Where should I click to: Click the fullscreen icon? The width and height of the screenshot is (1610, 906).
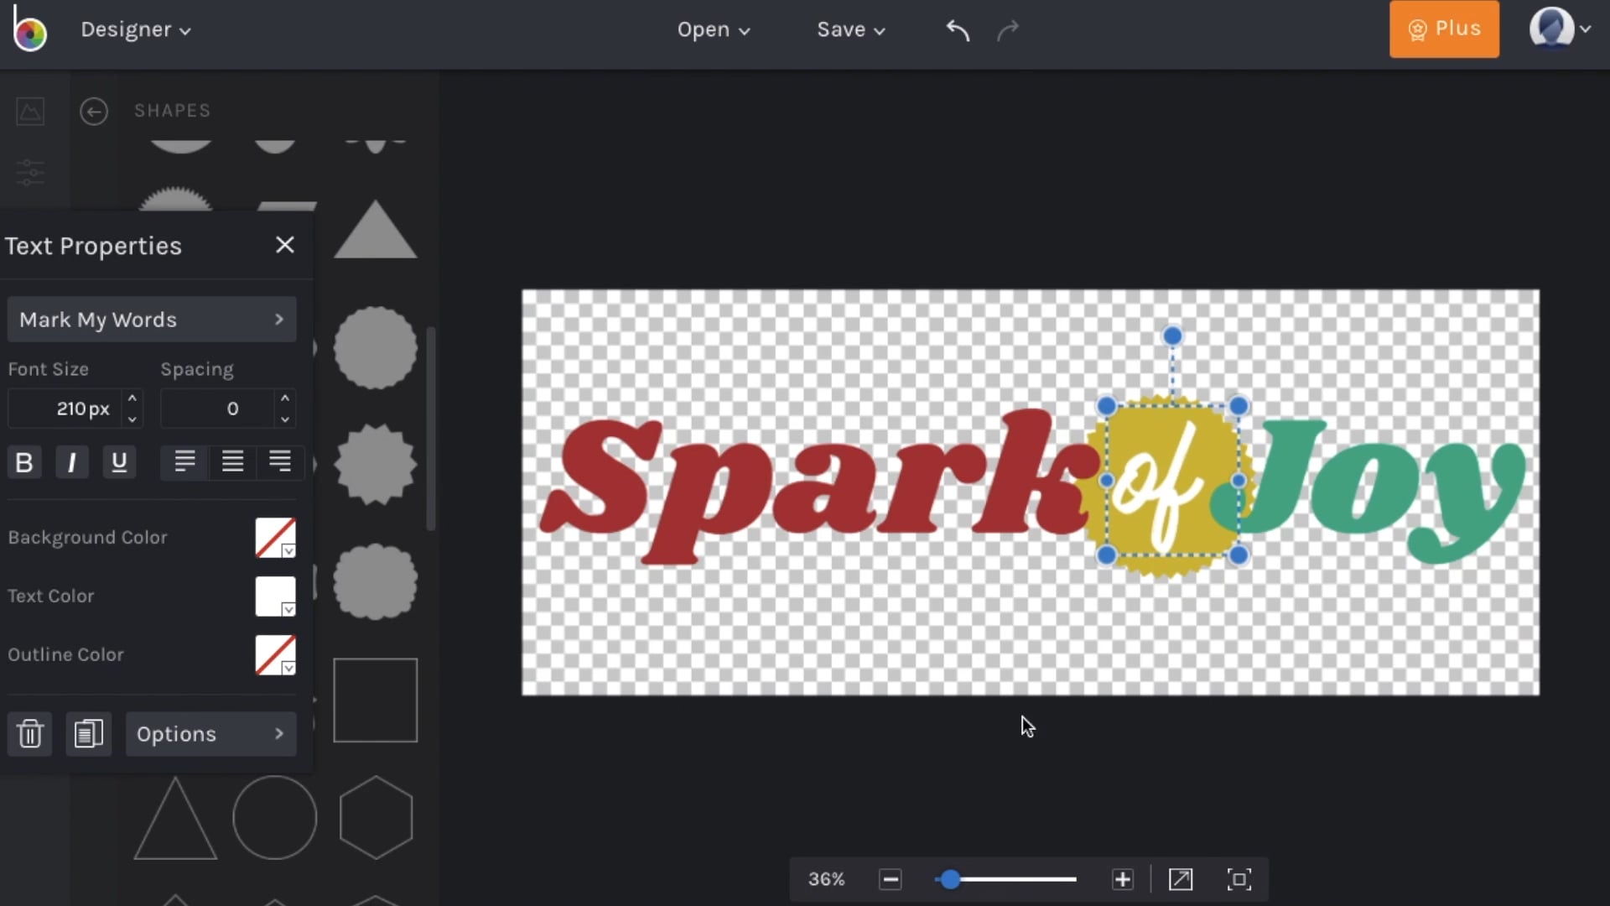(1239, 879)
